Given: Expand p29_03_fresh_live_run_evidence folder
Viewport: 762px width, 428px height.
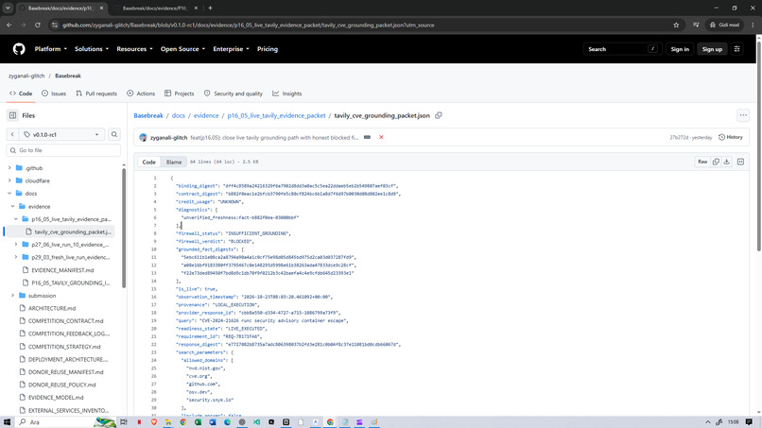Looking at the screenshot, I should pos(16,257).
